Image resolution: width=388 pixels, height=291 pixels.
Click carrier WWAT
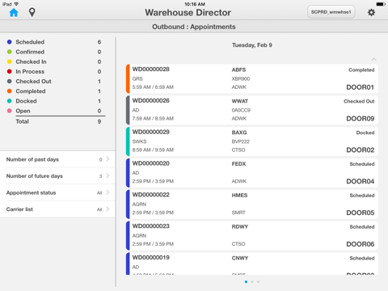click(x=240, y=101)
